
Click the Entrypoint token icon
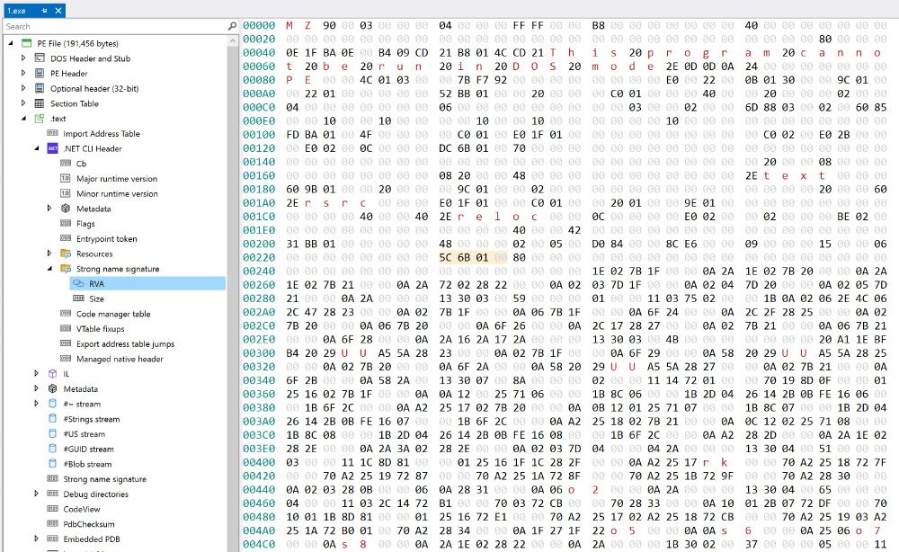(66, 238)
